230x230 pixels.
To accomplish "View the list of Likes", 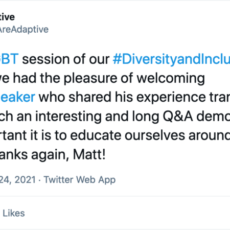I will pos(13,213).
